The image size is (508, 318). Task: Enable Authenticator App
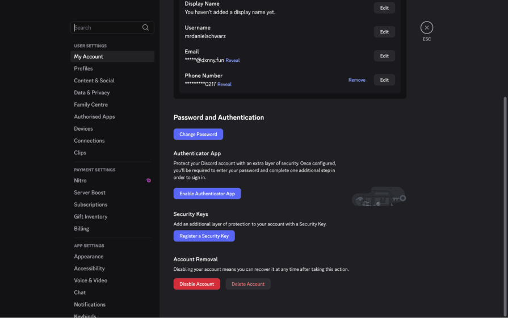click(x=207, y=194)
